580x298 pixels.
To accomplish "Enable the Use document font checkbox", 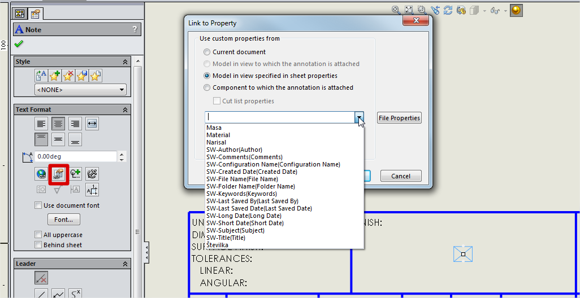I will point(38,205).
